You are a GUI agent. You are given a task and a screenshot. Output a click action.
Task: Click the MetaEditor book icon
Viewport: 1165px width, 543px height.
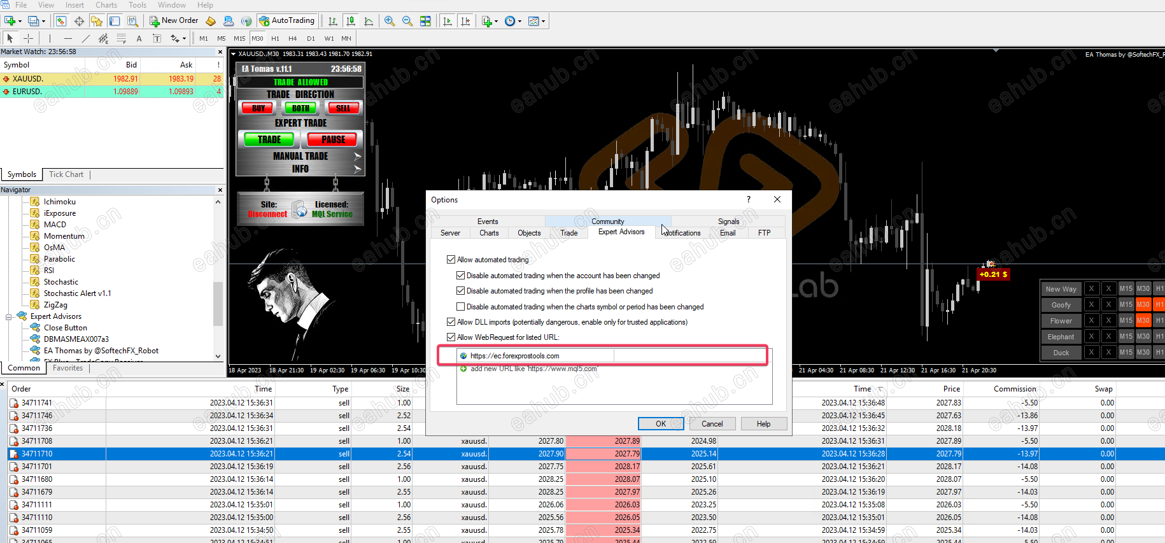[x=211, y=21]
